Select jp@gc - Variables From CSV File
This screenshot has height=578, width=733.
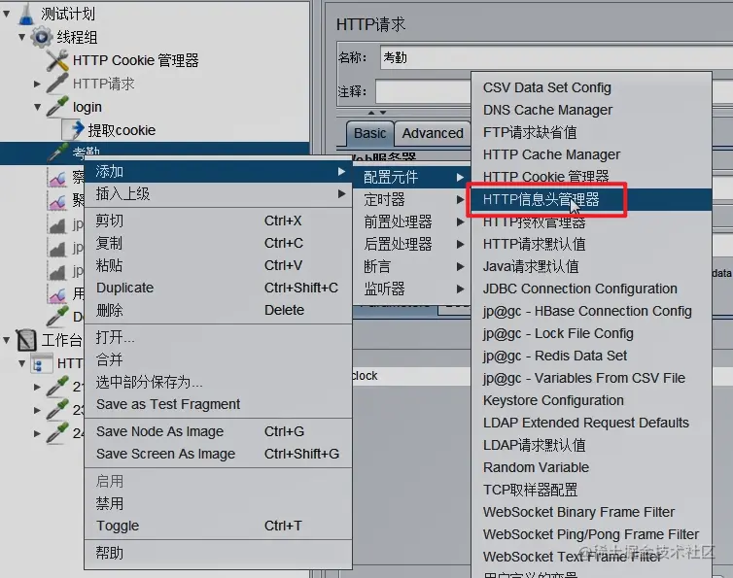(591, 378)
